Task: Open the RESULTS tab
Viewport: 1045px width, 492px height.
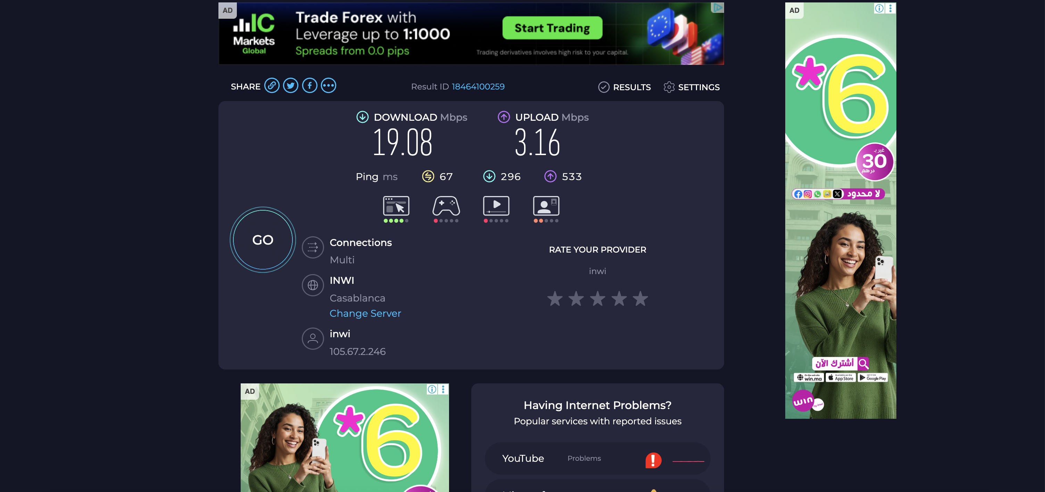Action: [624, 87]
